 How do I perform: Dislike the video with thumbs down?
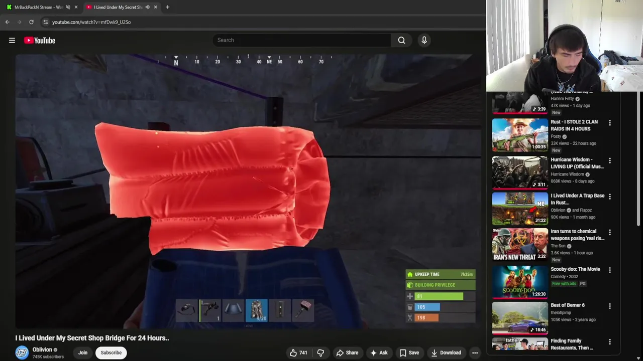(320, 352)
